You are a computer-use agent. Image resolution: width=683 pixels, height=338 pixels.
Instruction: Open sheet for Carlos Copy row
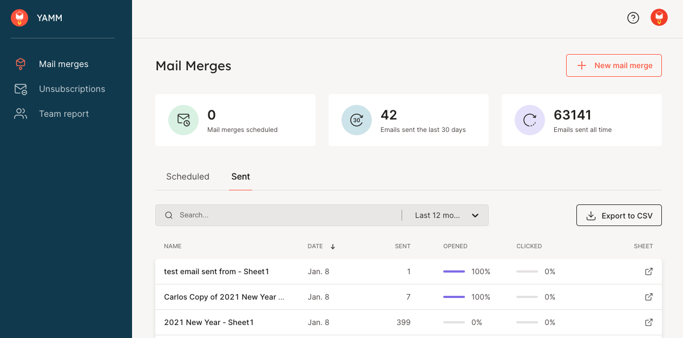[x=648, y=297]
